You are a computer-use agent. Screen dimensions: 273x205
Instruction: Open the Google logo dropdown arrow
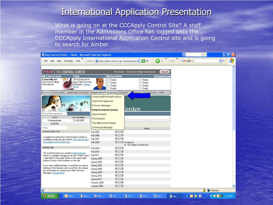[192, 61]
